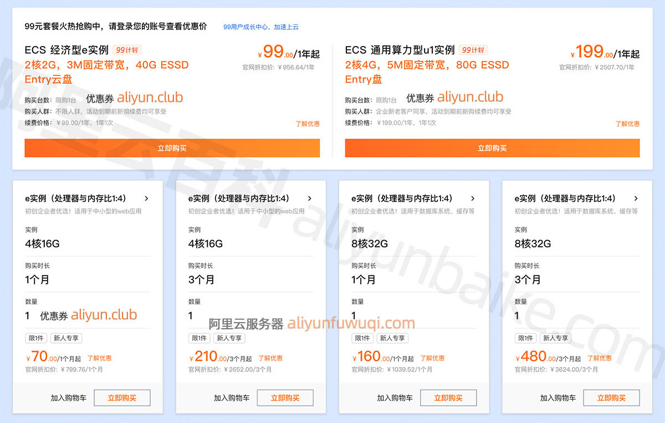Image resolution: width=665 pixels, height=423 pixels.
Task: Click 官网折扣价: ¥1039.52/1个月 text
Action: click(392, 369)
